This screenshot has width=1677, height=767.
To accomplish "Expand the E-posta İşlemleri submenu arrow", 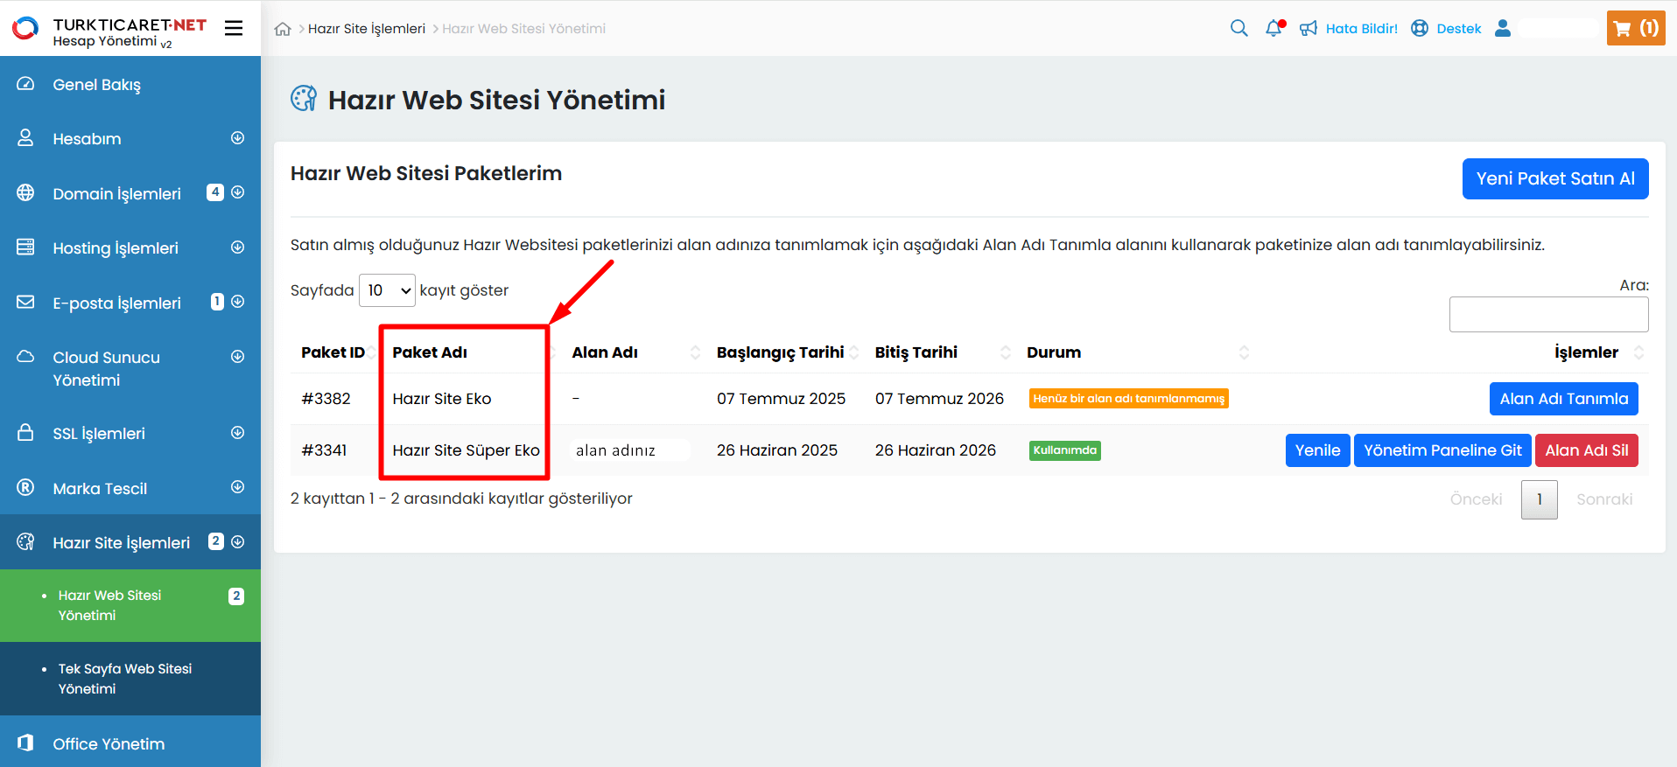I will click(237, 302).
